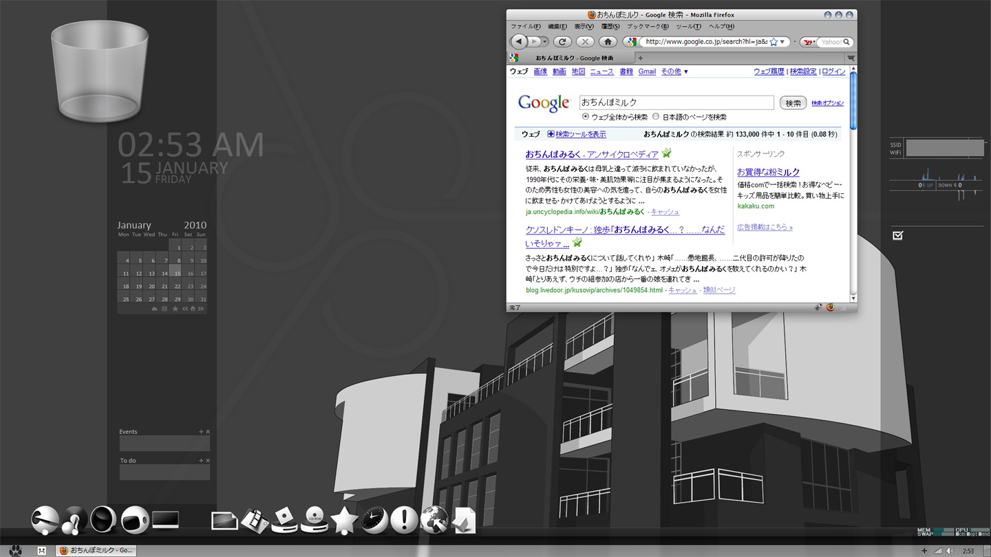This screenshot has width=991, height=557.
Task: Open a new tab with the plus button
Action: click(641, 58)
